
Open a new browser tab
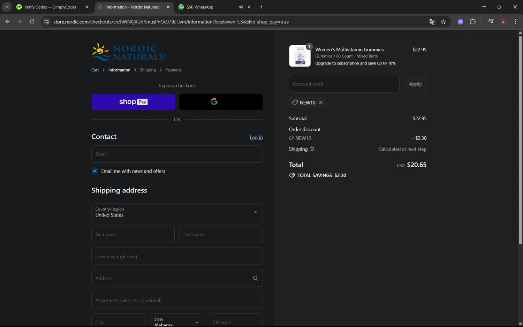[262, 7]
